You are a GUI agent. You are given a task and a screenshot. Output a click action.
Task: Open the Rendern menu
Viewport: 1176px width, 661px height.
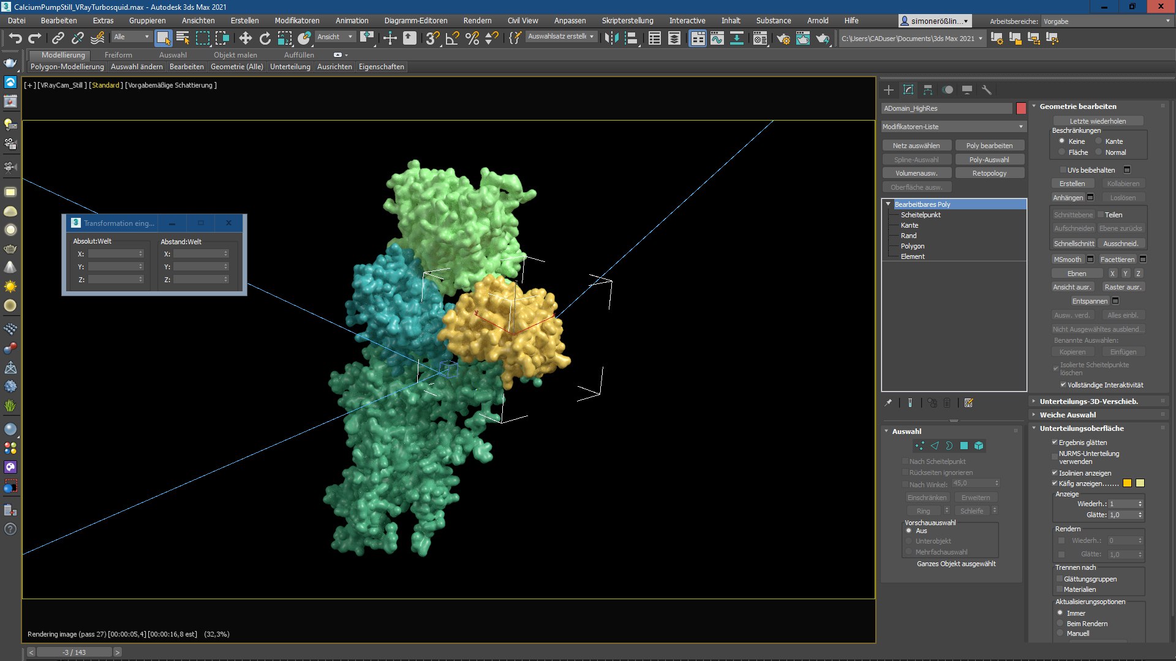coord(477,20)
